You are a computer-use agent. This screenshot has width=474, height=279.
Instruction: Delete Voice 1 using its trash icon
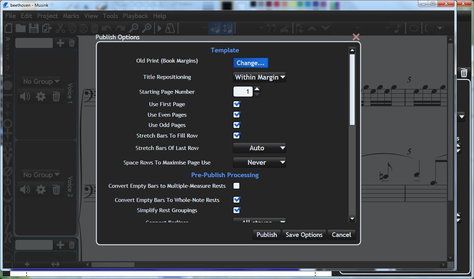[56, 96]
